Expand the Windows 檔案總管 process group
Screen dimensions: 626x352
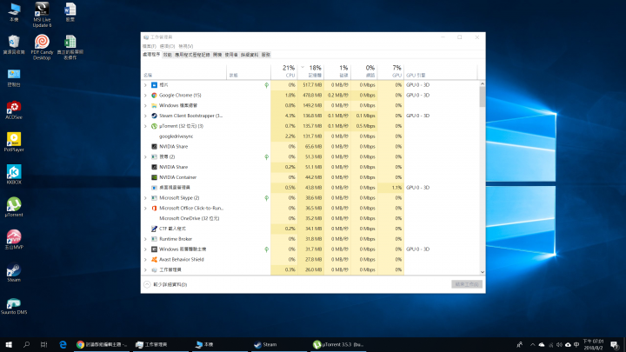145,105
